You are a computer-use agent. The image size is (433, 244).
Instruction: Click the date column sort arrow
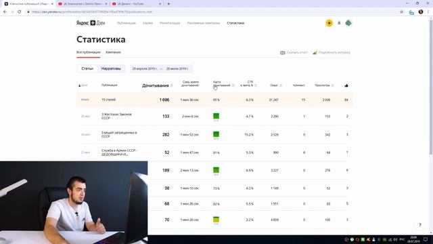80,85
